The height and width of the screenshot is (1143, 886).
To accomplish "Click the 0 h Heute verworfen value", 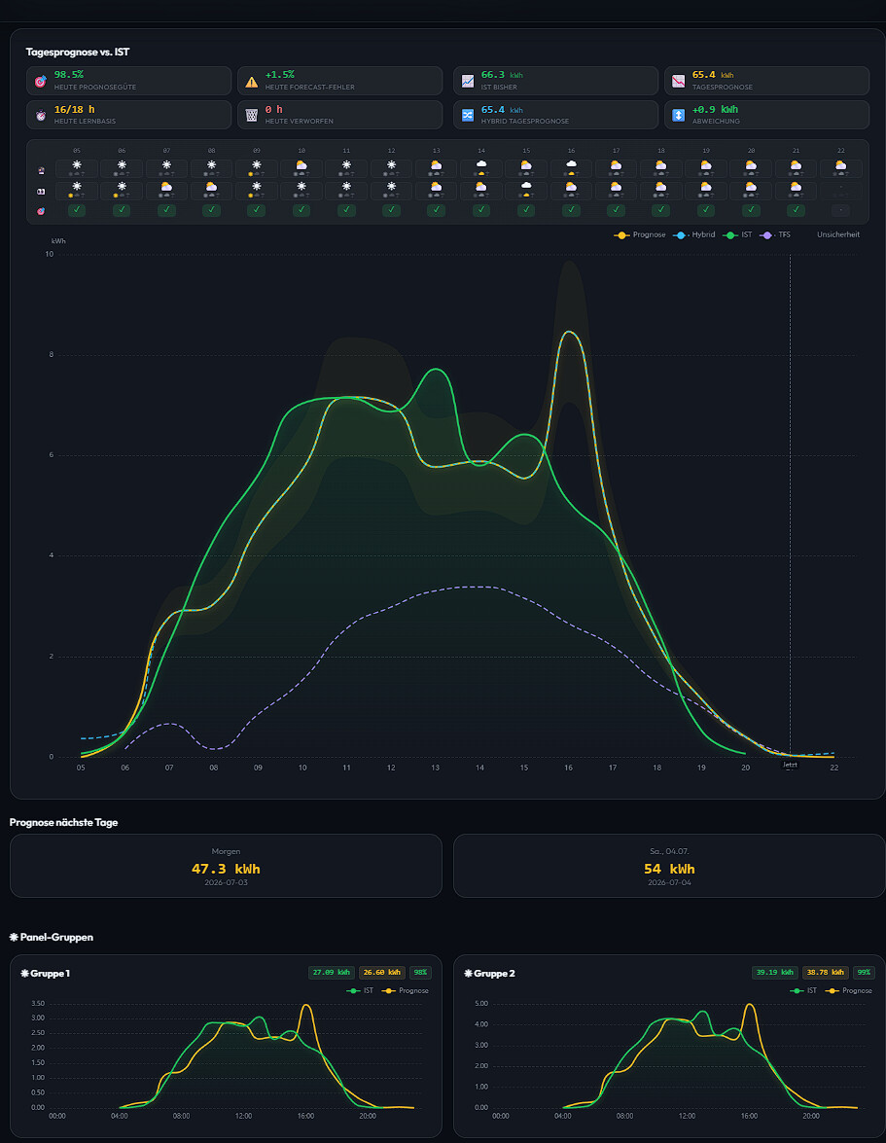I will [274, 109].
